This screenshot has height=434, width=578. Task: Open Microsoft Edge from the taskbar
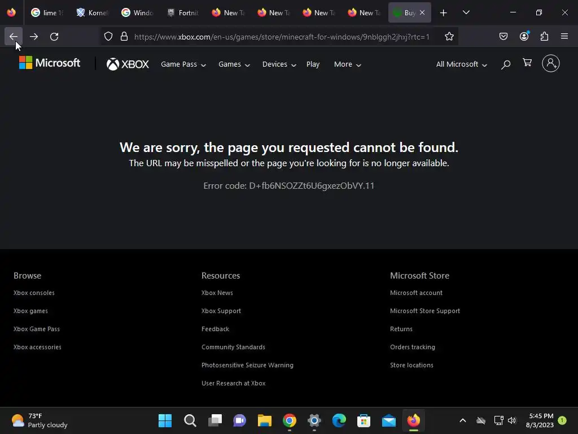(x=339, y=420)
